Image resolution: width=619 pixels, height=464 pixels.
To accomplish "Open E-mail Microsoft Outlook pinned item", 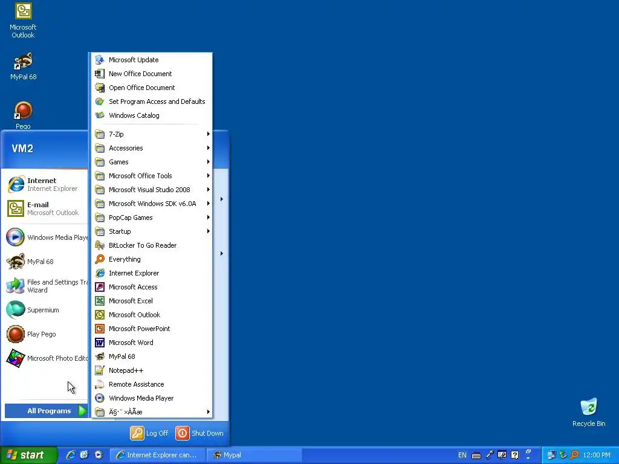I will click(45, 208).
